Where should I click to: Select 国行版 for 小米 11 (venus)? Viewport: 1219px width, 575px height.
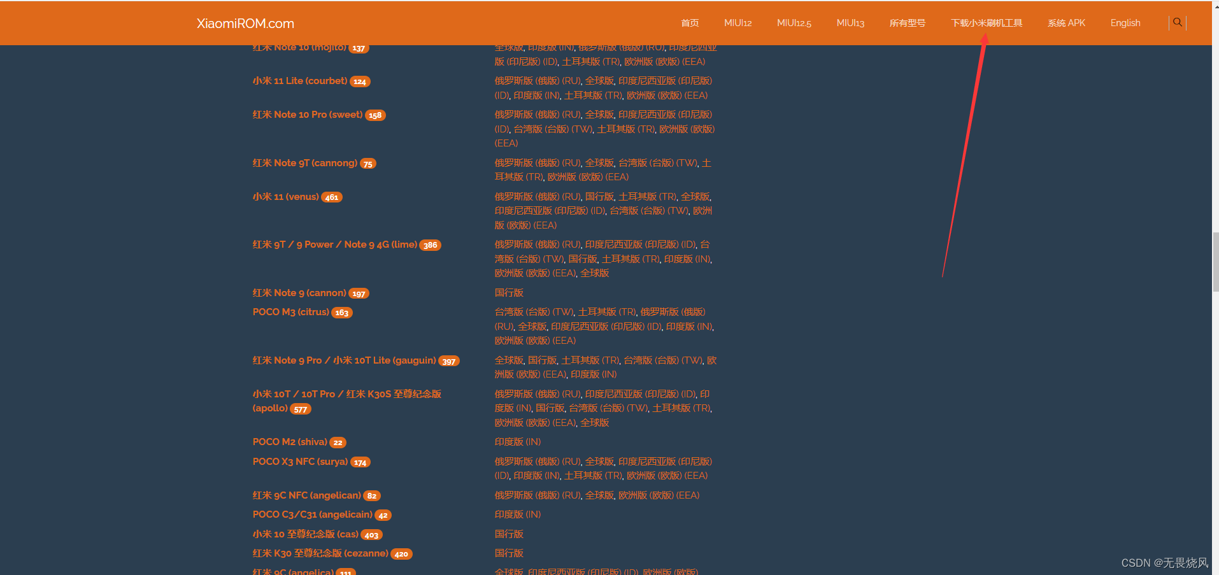[599, 197]
